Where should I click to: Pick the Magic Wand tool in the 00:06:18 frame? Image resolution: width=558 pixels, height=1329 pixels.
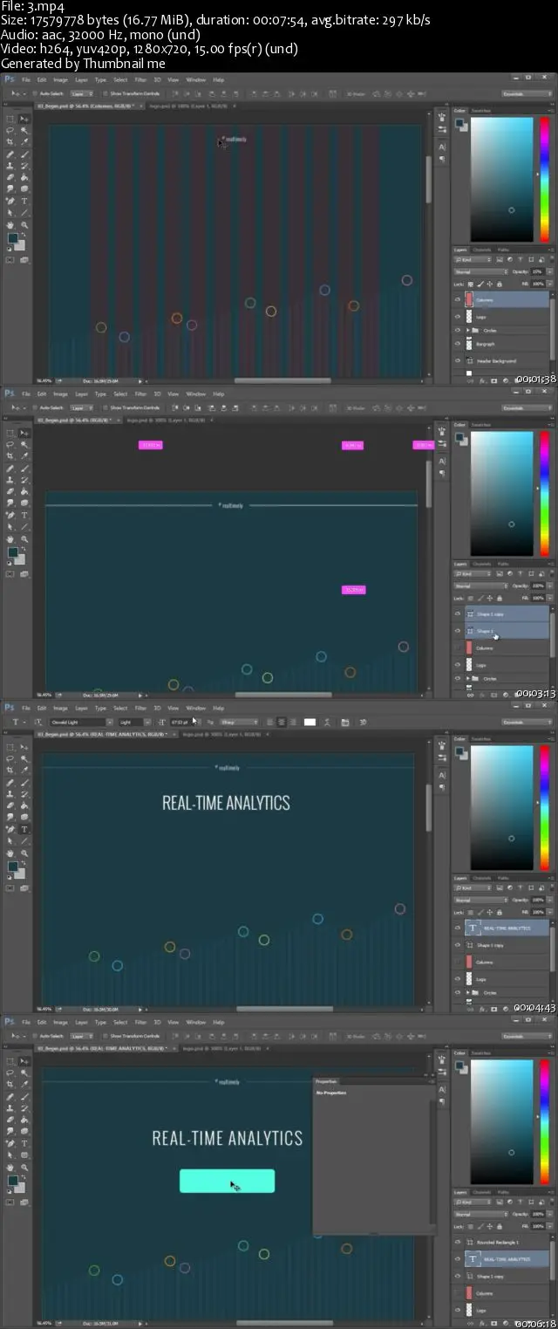coord(24,1073)
